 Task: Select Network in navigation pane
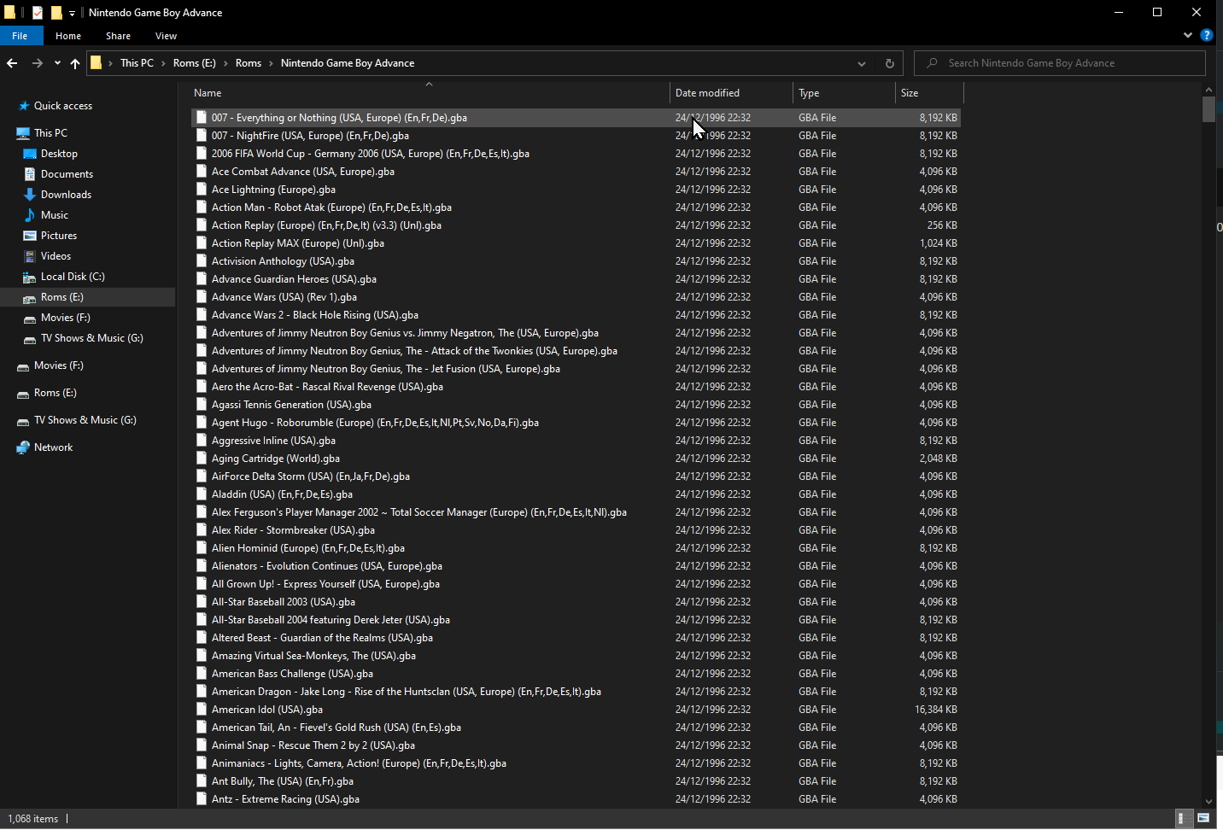tap(53, 447)
